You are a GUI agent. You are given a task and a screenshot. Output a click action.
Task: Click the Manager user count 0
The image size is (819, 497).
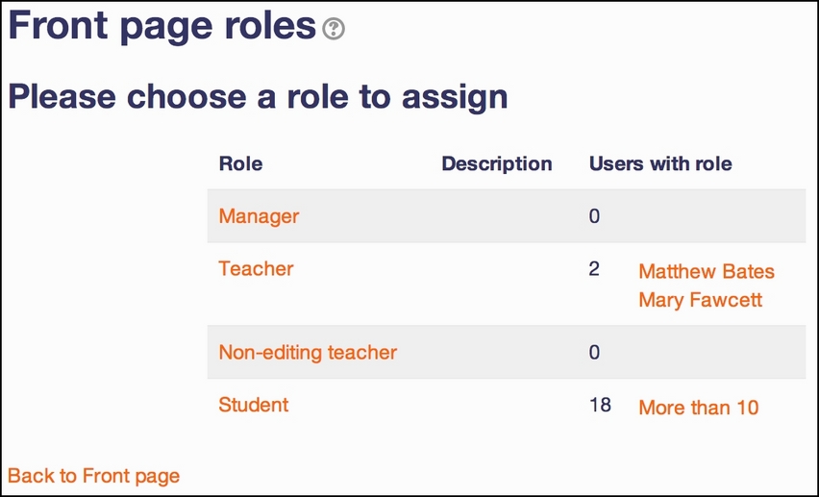pos(594,216)
